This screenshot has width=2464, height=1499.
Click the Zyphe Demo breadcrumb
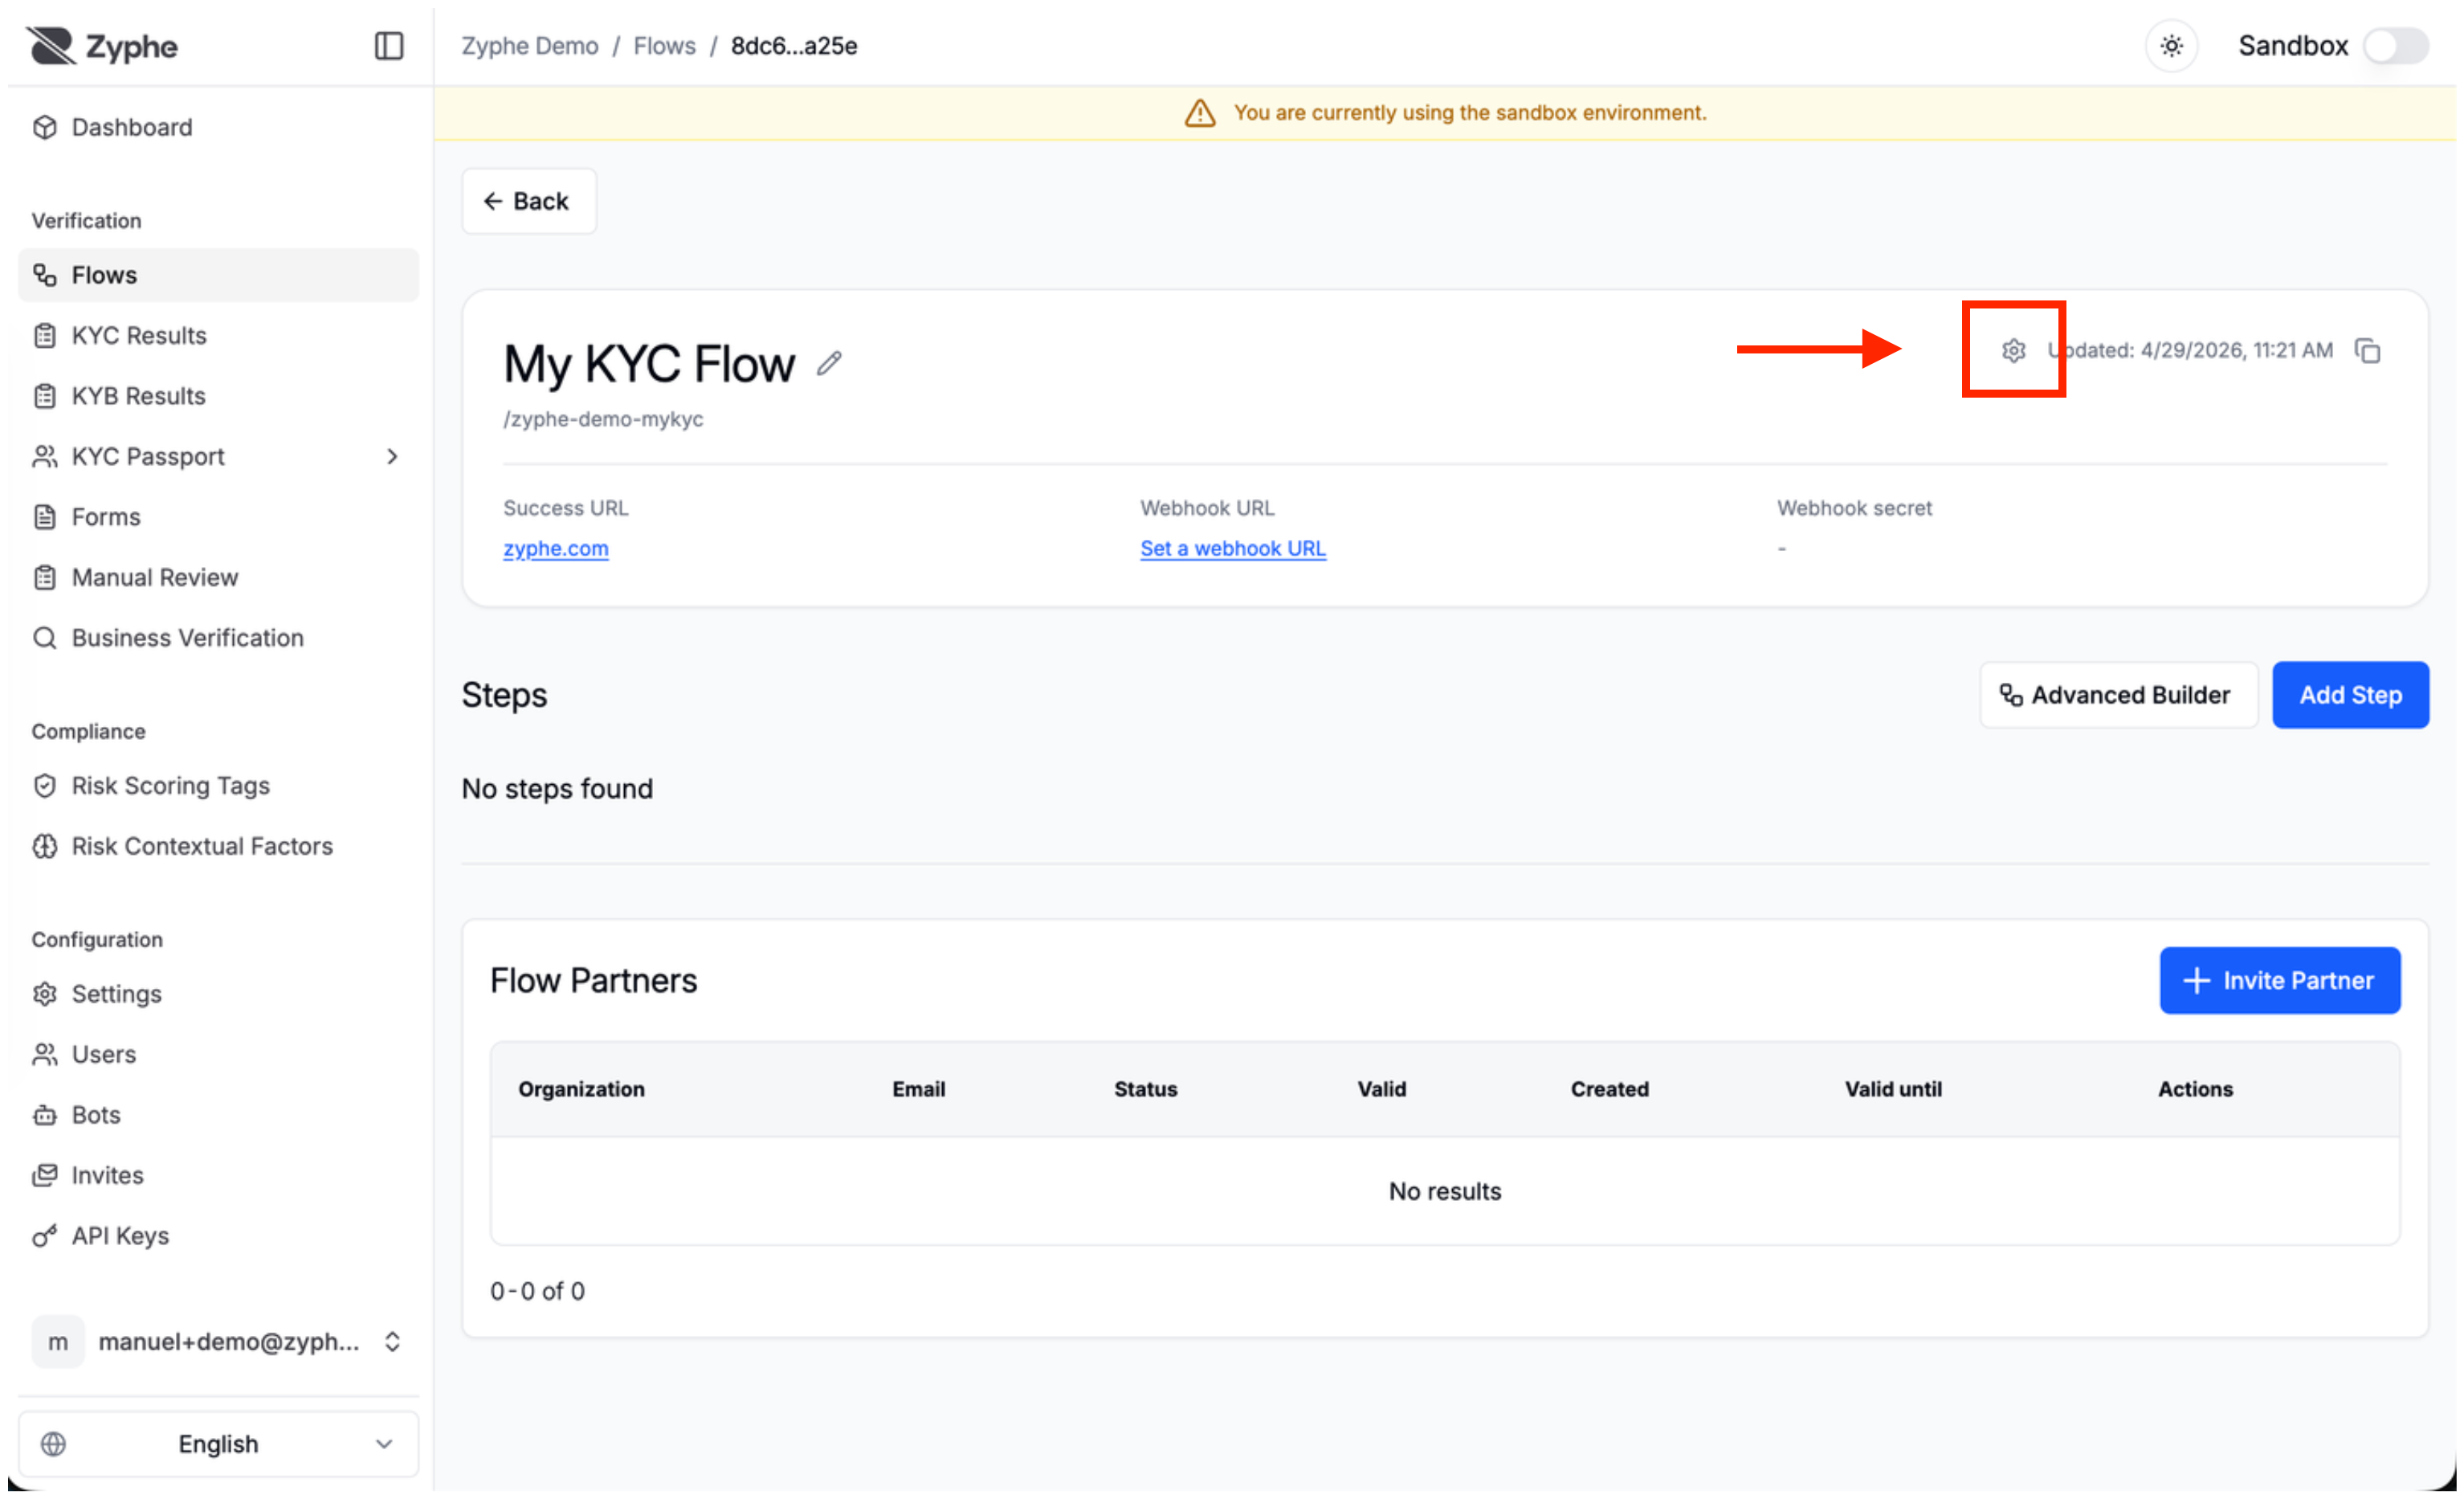[x=529, y=46]
